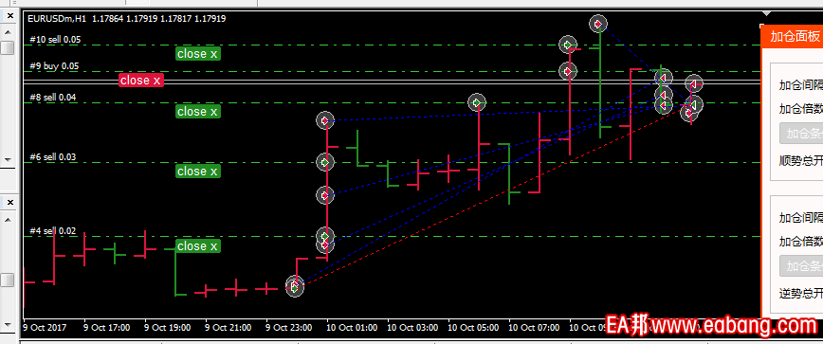
Task: Click the greyed 加仓条 button in upper section
Action: pyautogui.click(x=801, y=134)
